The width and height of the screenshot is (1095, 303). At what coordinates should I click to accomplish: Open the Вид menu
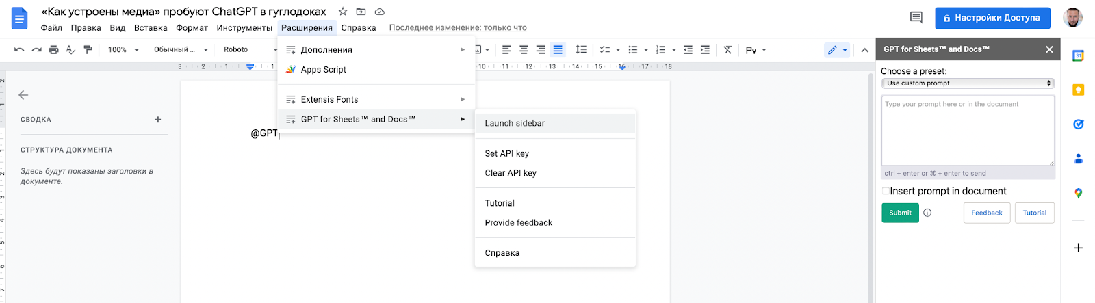click(x=118, y=28)
